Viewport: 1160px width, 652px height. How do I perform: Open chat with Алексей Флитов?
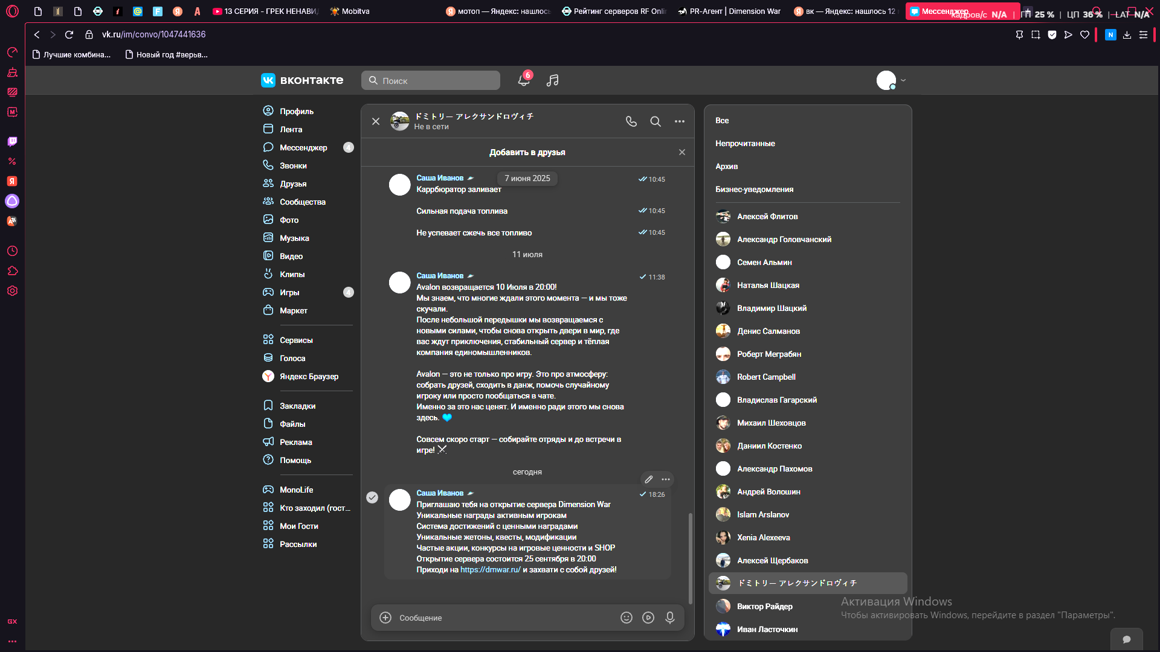point(808,216)
